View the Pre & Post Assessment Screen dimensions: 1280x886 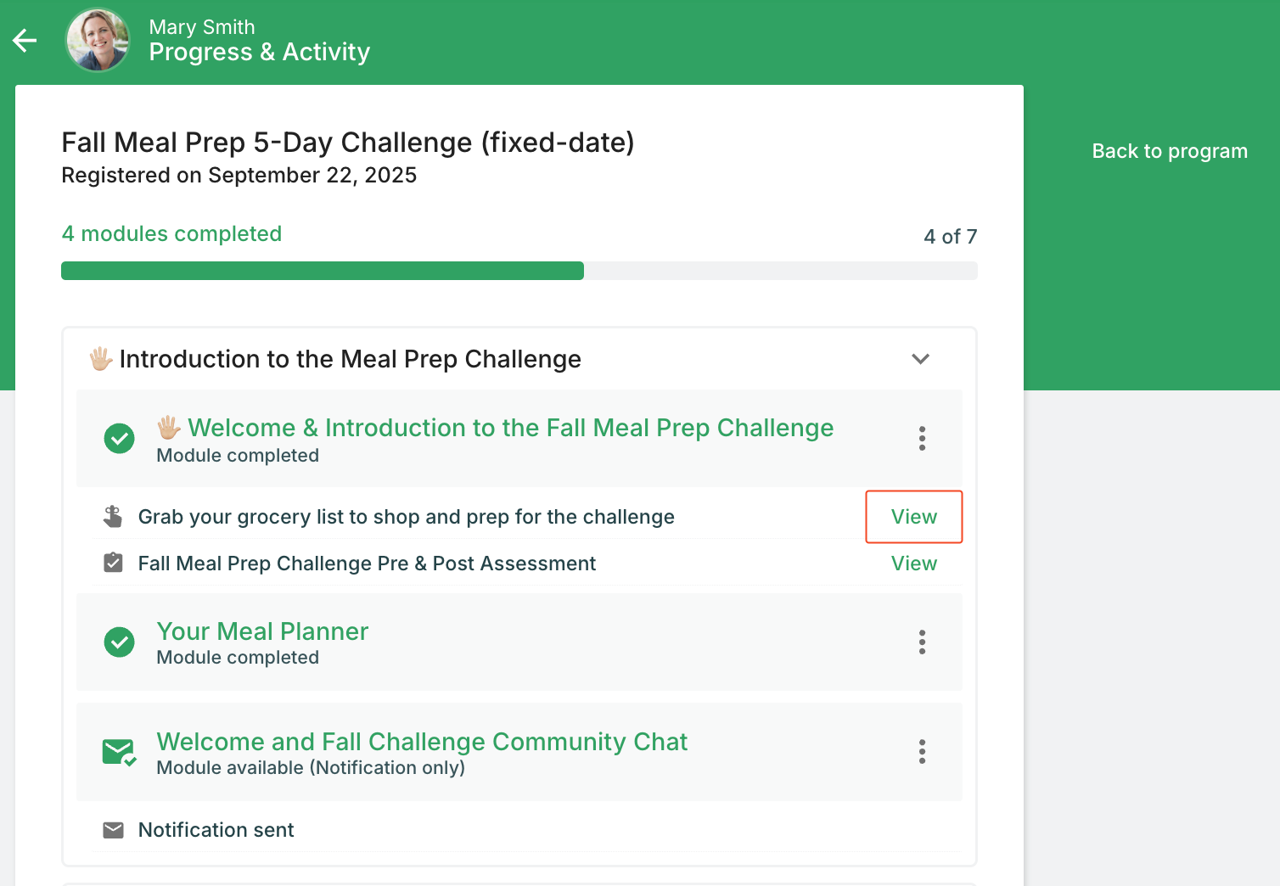913,564
